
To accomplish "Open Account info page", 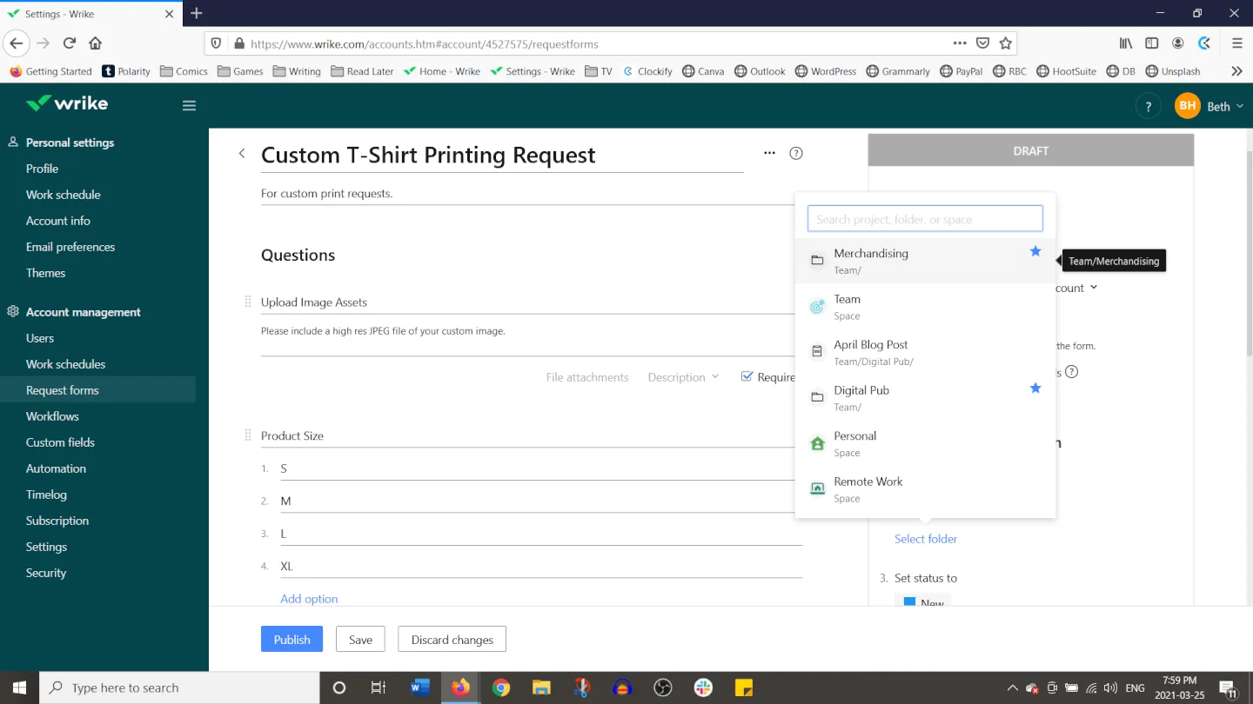I will (58, 221).
